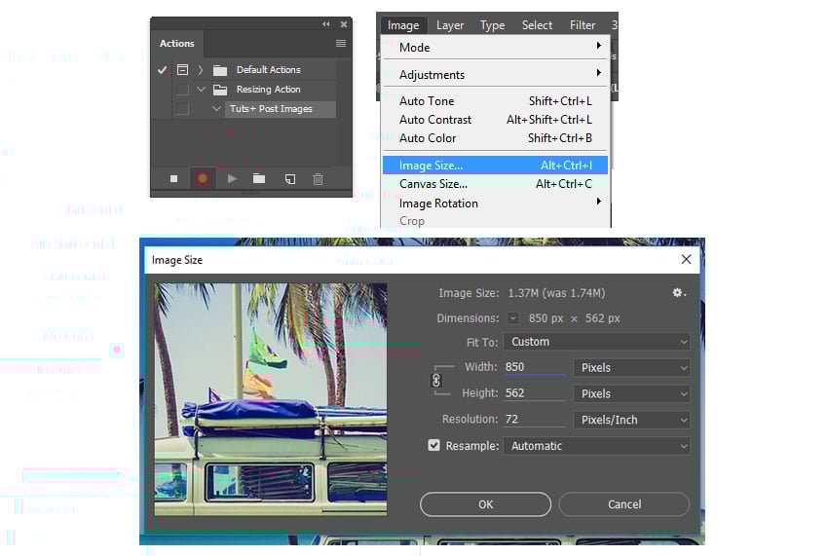Viewport: 828px width, 556px height.
Task: Expand the Default Actions set
Action: click(x=201, y=70)
